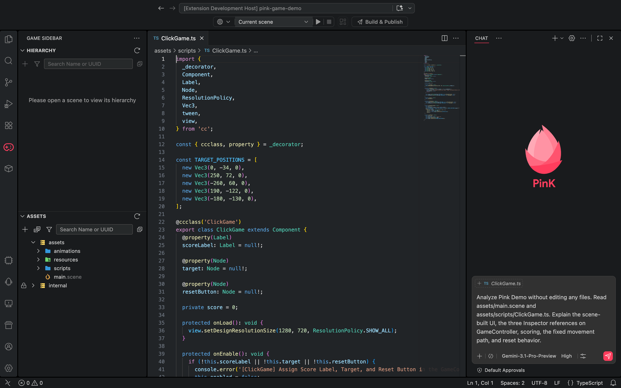
Task: Choose the Gemini-3.1-Pro-Preview model picker
Action: point(529,356)
